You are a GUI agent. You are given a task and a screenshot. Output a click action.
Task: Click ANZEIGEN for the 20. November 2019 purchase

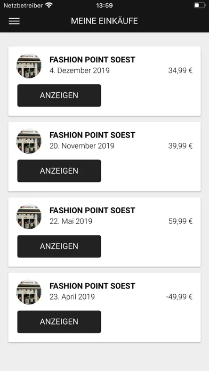(x=59, y=171)
